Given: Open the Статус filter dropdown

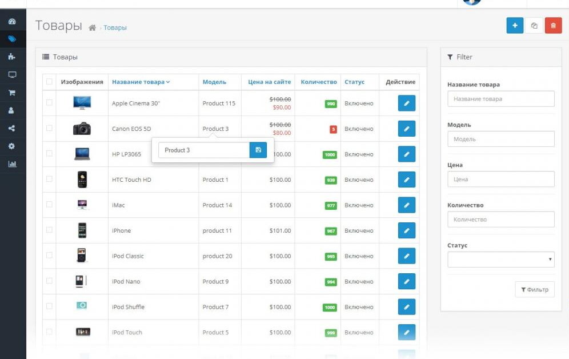Looking at the screenshot, I should 500,260.
